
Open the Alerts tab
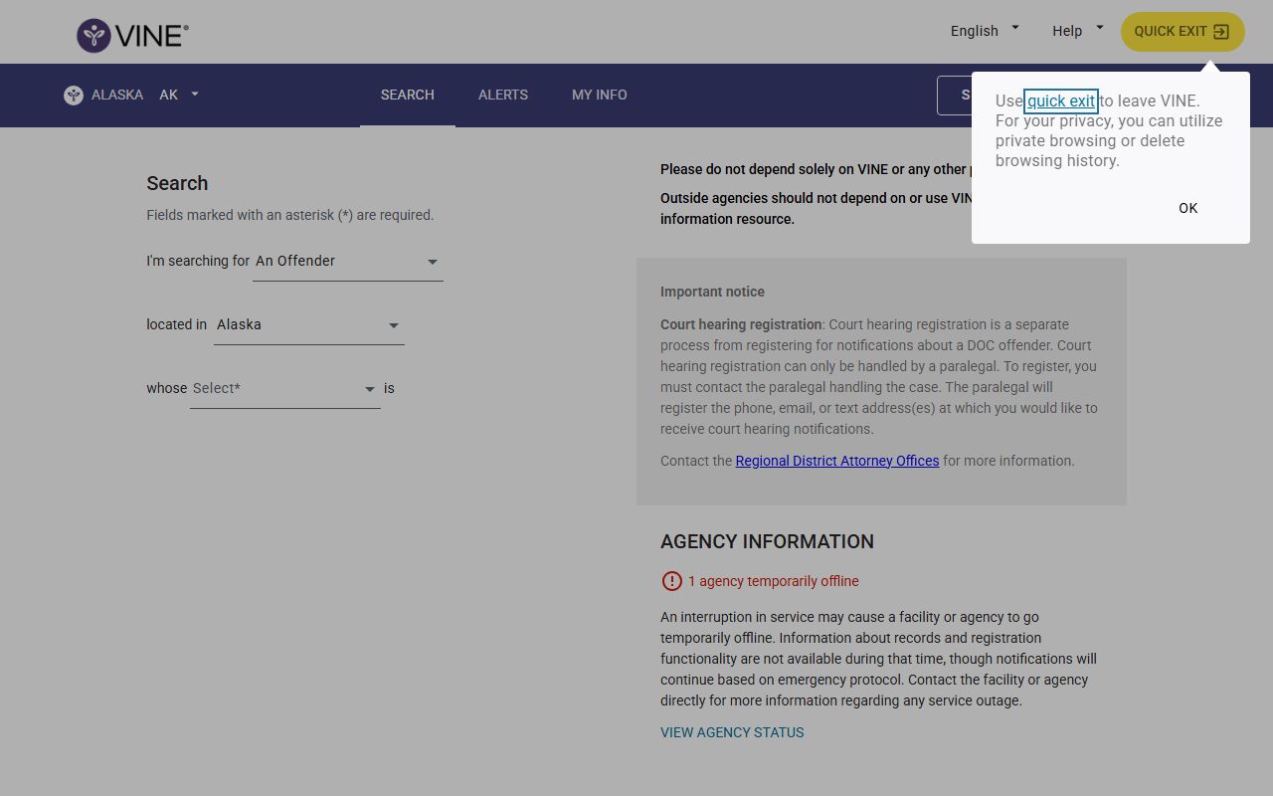[503, 95]
